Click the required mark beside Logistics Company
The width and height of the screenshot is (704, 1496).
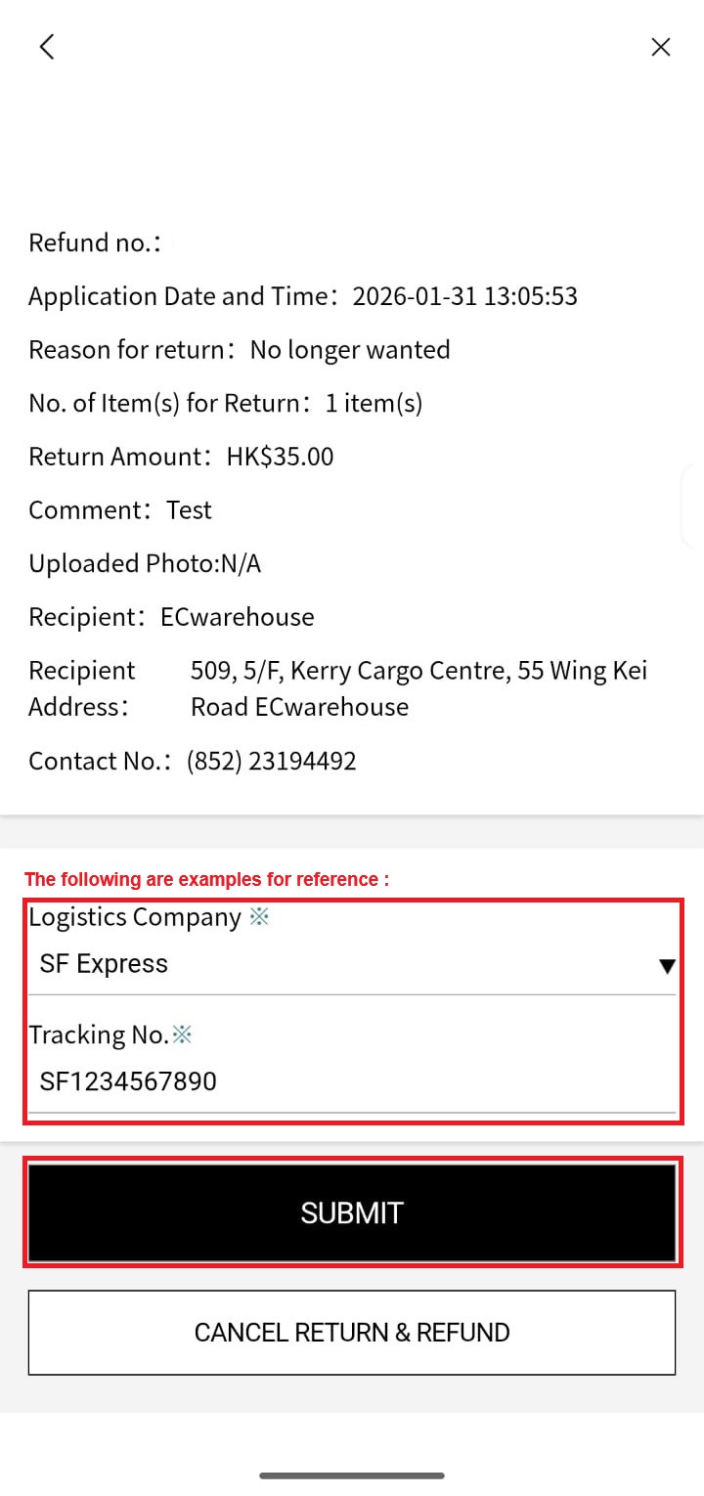(258, 917)
